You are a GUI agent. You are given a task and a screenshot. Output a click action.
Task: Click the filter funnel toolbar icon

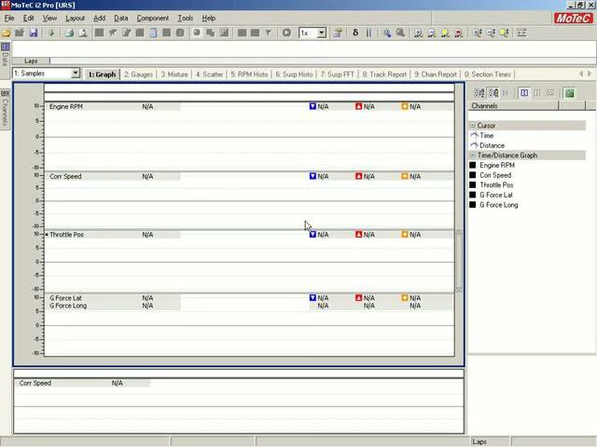[269, 34]
